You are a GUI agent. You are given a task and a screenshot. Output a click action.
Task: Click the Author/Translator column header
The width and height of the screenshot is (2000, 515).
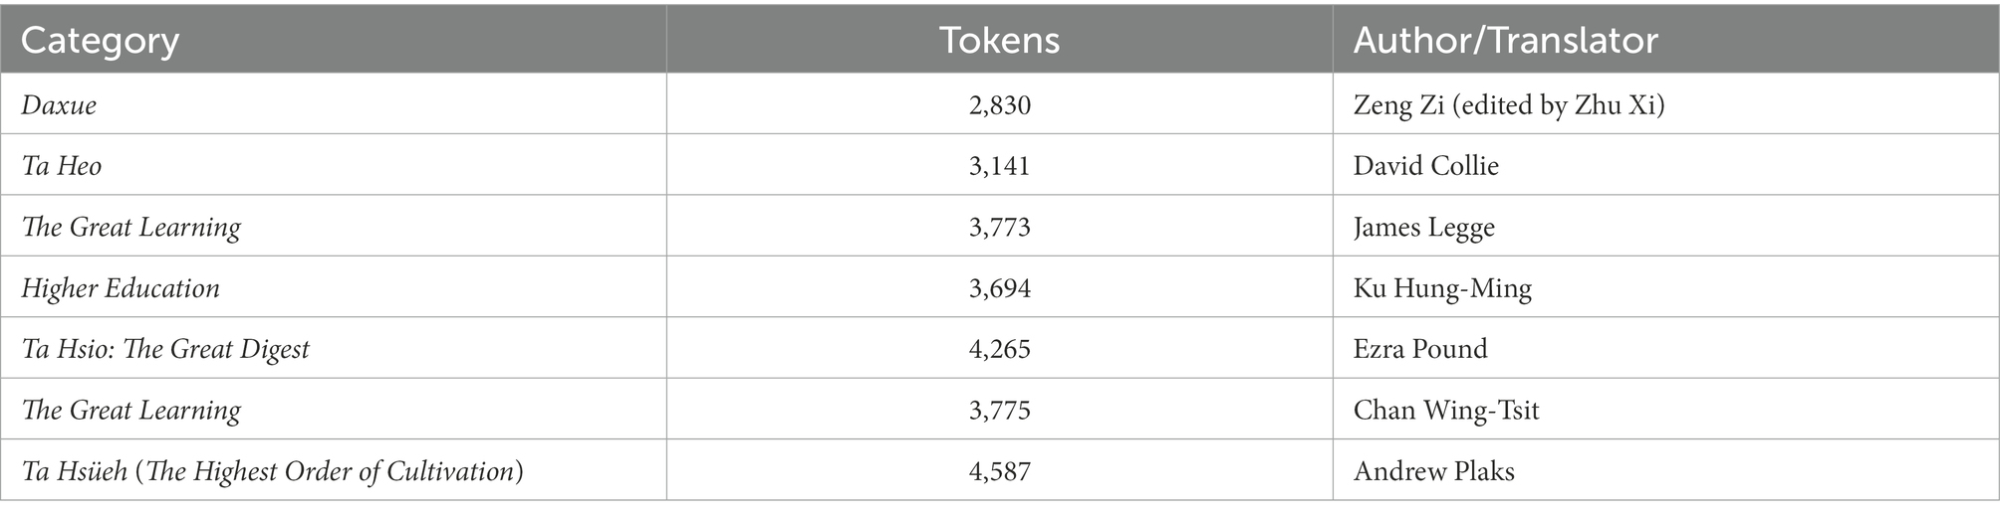click(x=1505, y=40)
